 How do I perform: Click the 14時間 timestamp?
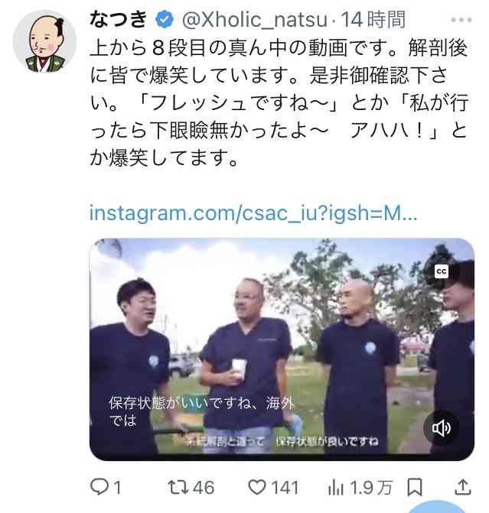tap(373, 20)
